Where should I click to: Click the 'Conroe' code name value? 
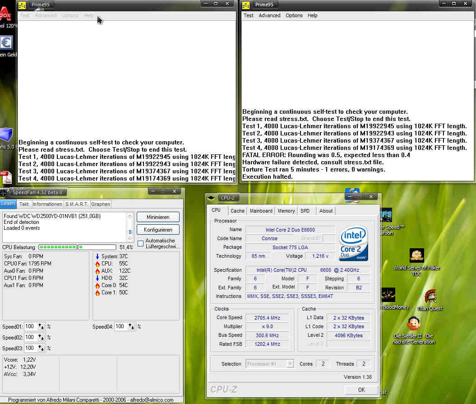(269, 239)
